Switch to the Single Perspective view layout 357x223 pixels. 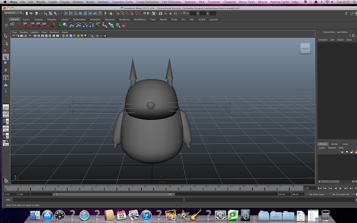(6, 108)
